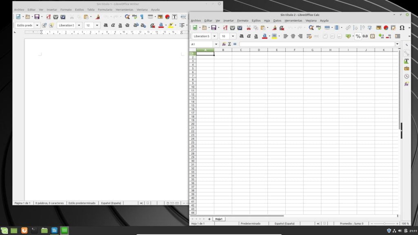The image size is (418, 235).
Task: Click the Sum sigma button in Calc
Action: [229, 44]
